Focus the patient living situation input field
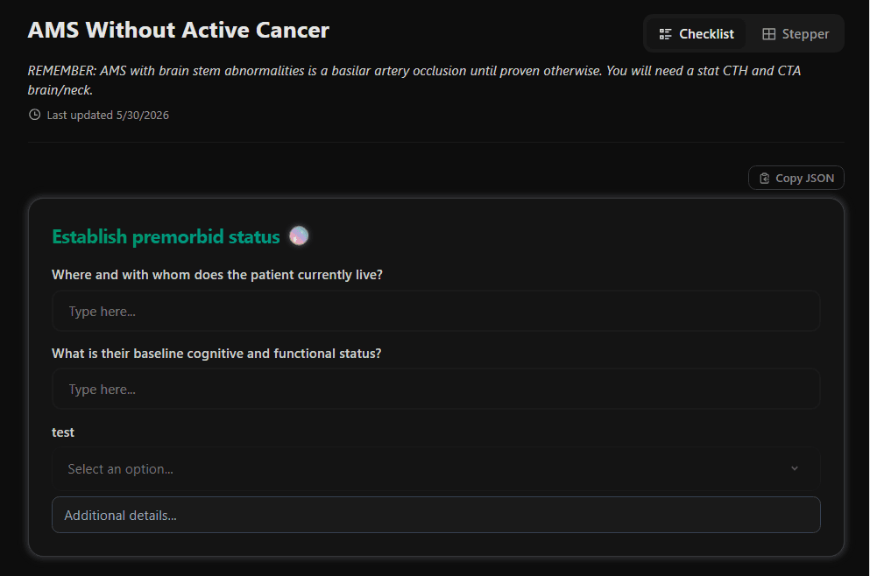870x576 pixels. click(435, 311)
